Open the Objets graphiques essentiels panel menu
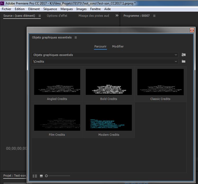 (76, 38)
